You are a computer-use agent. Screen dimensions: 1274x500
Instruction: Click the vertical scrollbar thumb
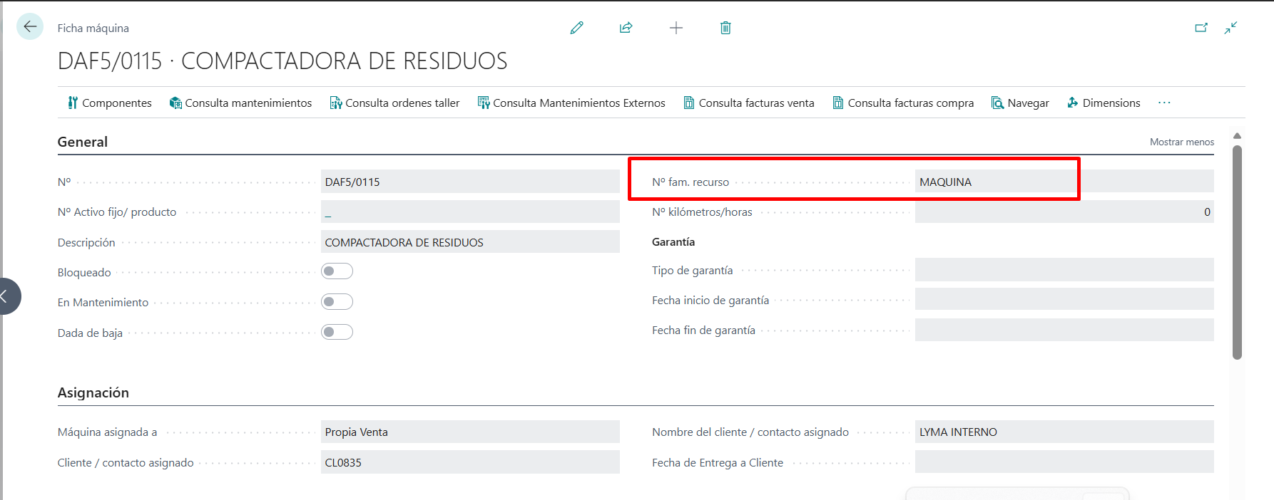click(1237, 252)
